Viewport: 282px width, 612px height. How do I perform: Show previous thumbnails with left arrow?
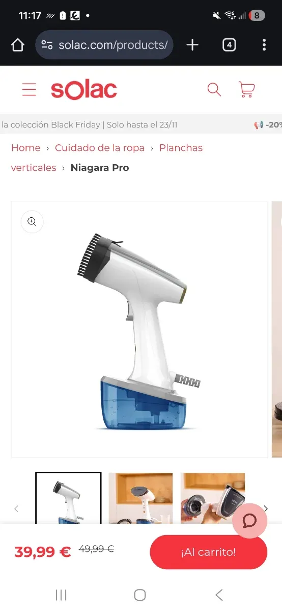coord(16,508)
